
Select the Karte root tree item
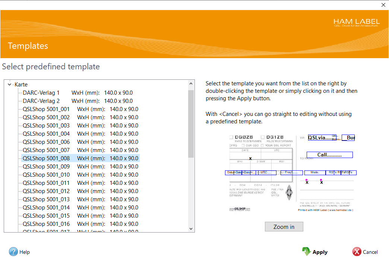[x=21, y=85]
